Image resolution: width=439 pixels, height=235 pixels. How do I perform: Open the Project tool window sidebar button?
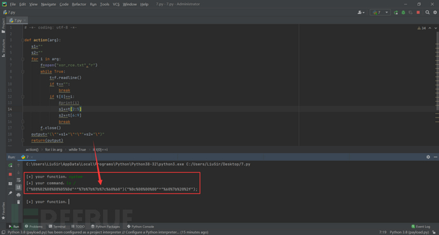[x=3, y=25]
